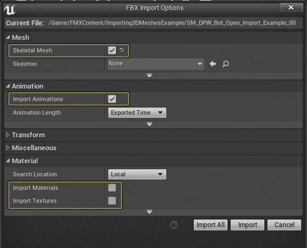
Task: Click the Current File path text
Action: tap(172, 23)
